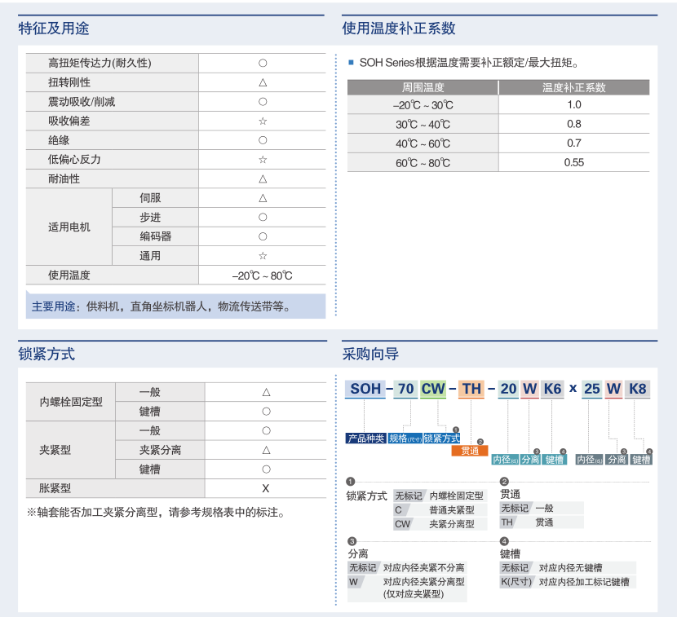The width and height of the screenshot is (677, 617).
Task: Click the 0.55 temperature correction value
Action: click(573, 162)
